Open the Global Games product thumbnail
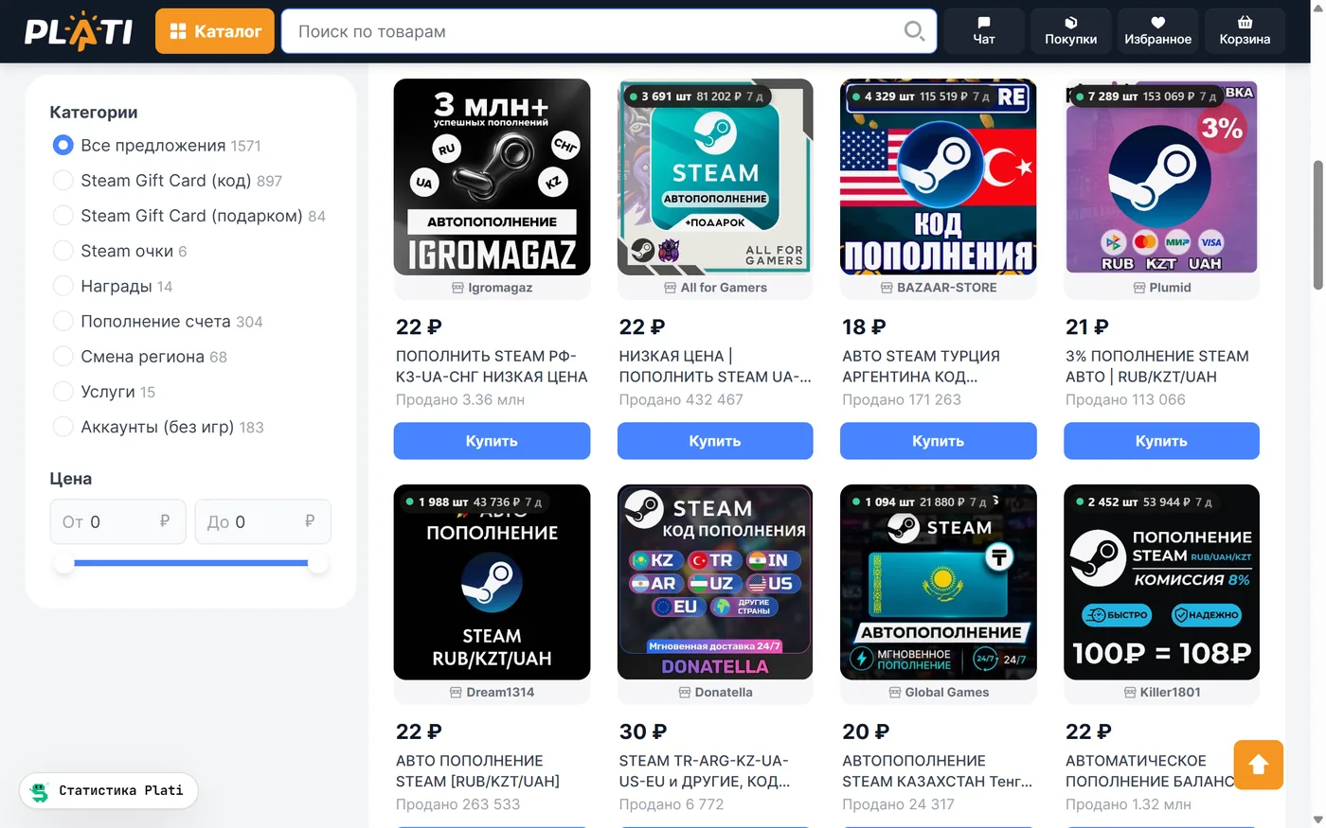Viewport: 1326px width, 828px height. (x=939, y=582)
